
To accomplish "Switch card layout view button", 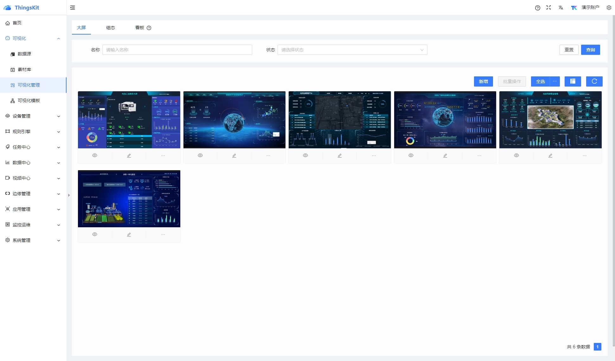I will [x=573, y=81].
